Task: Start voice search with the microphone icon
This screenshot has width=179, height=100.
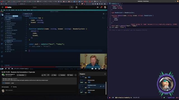Action: [x=76, y=7]
